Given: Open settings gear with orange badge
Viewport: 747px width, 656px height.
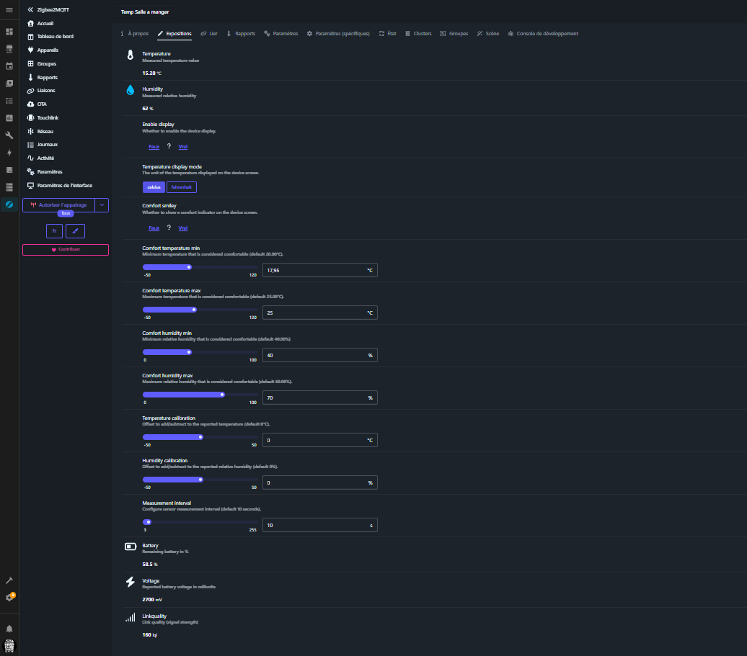Looking at the screenshot, I should [9, 598].
